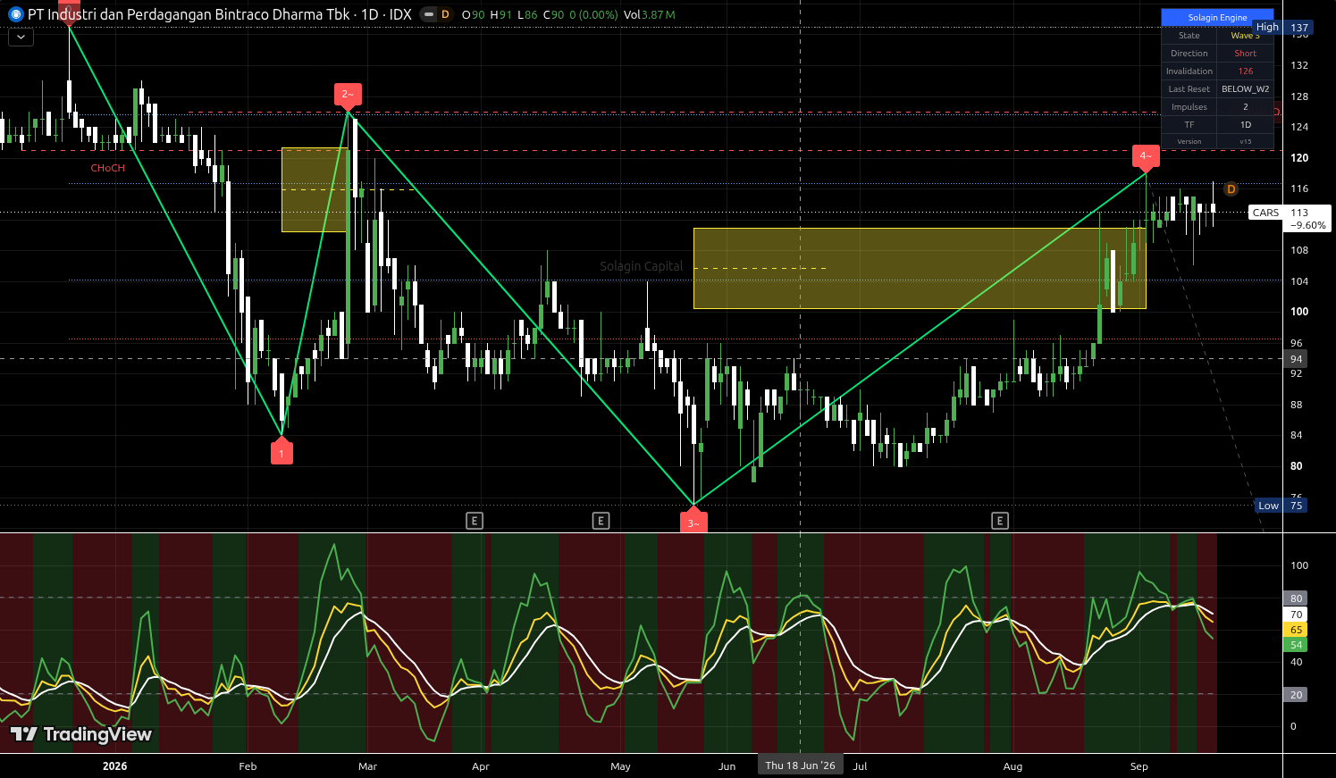Click the red 126 invalidation value

1246,71
